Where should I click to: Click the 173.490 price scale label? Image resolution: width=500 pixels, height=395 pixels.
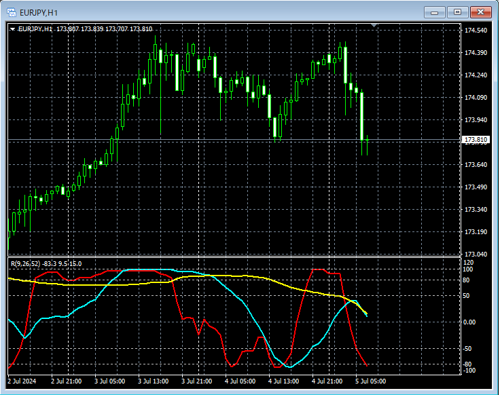pos(476,187)
